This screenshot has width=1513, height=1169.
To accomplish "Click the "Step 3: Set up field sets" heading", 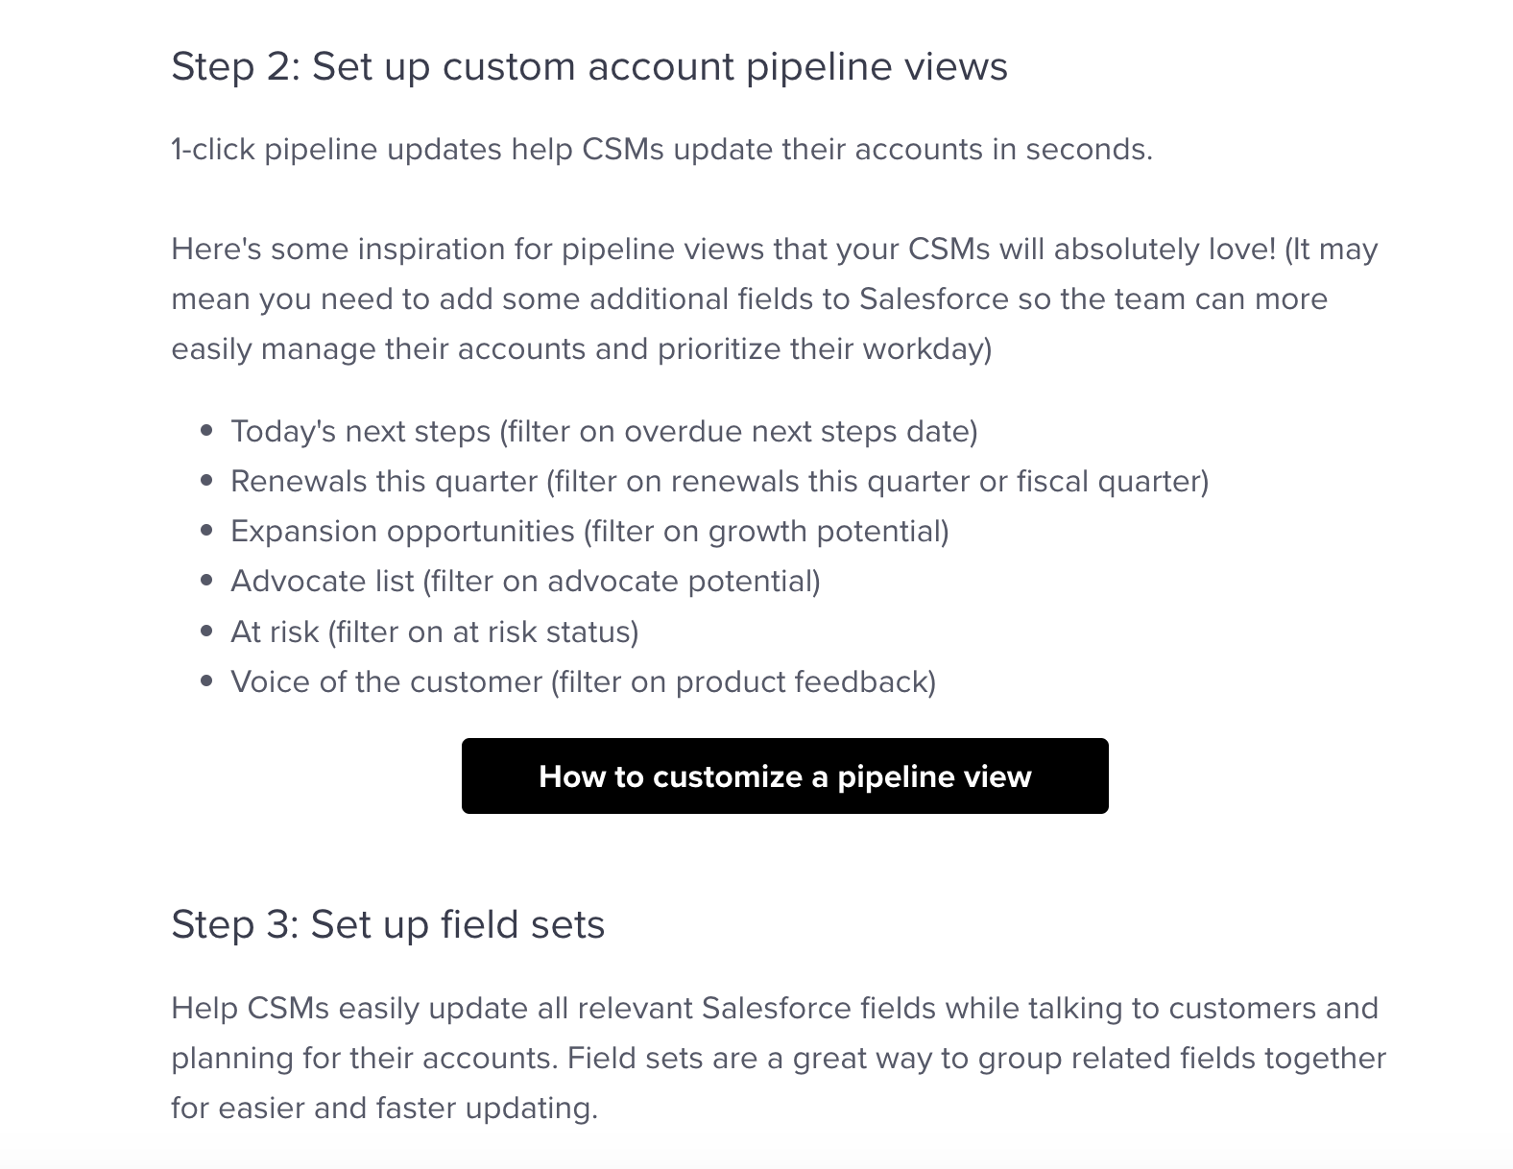I will coord(388,924).
